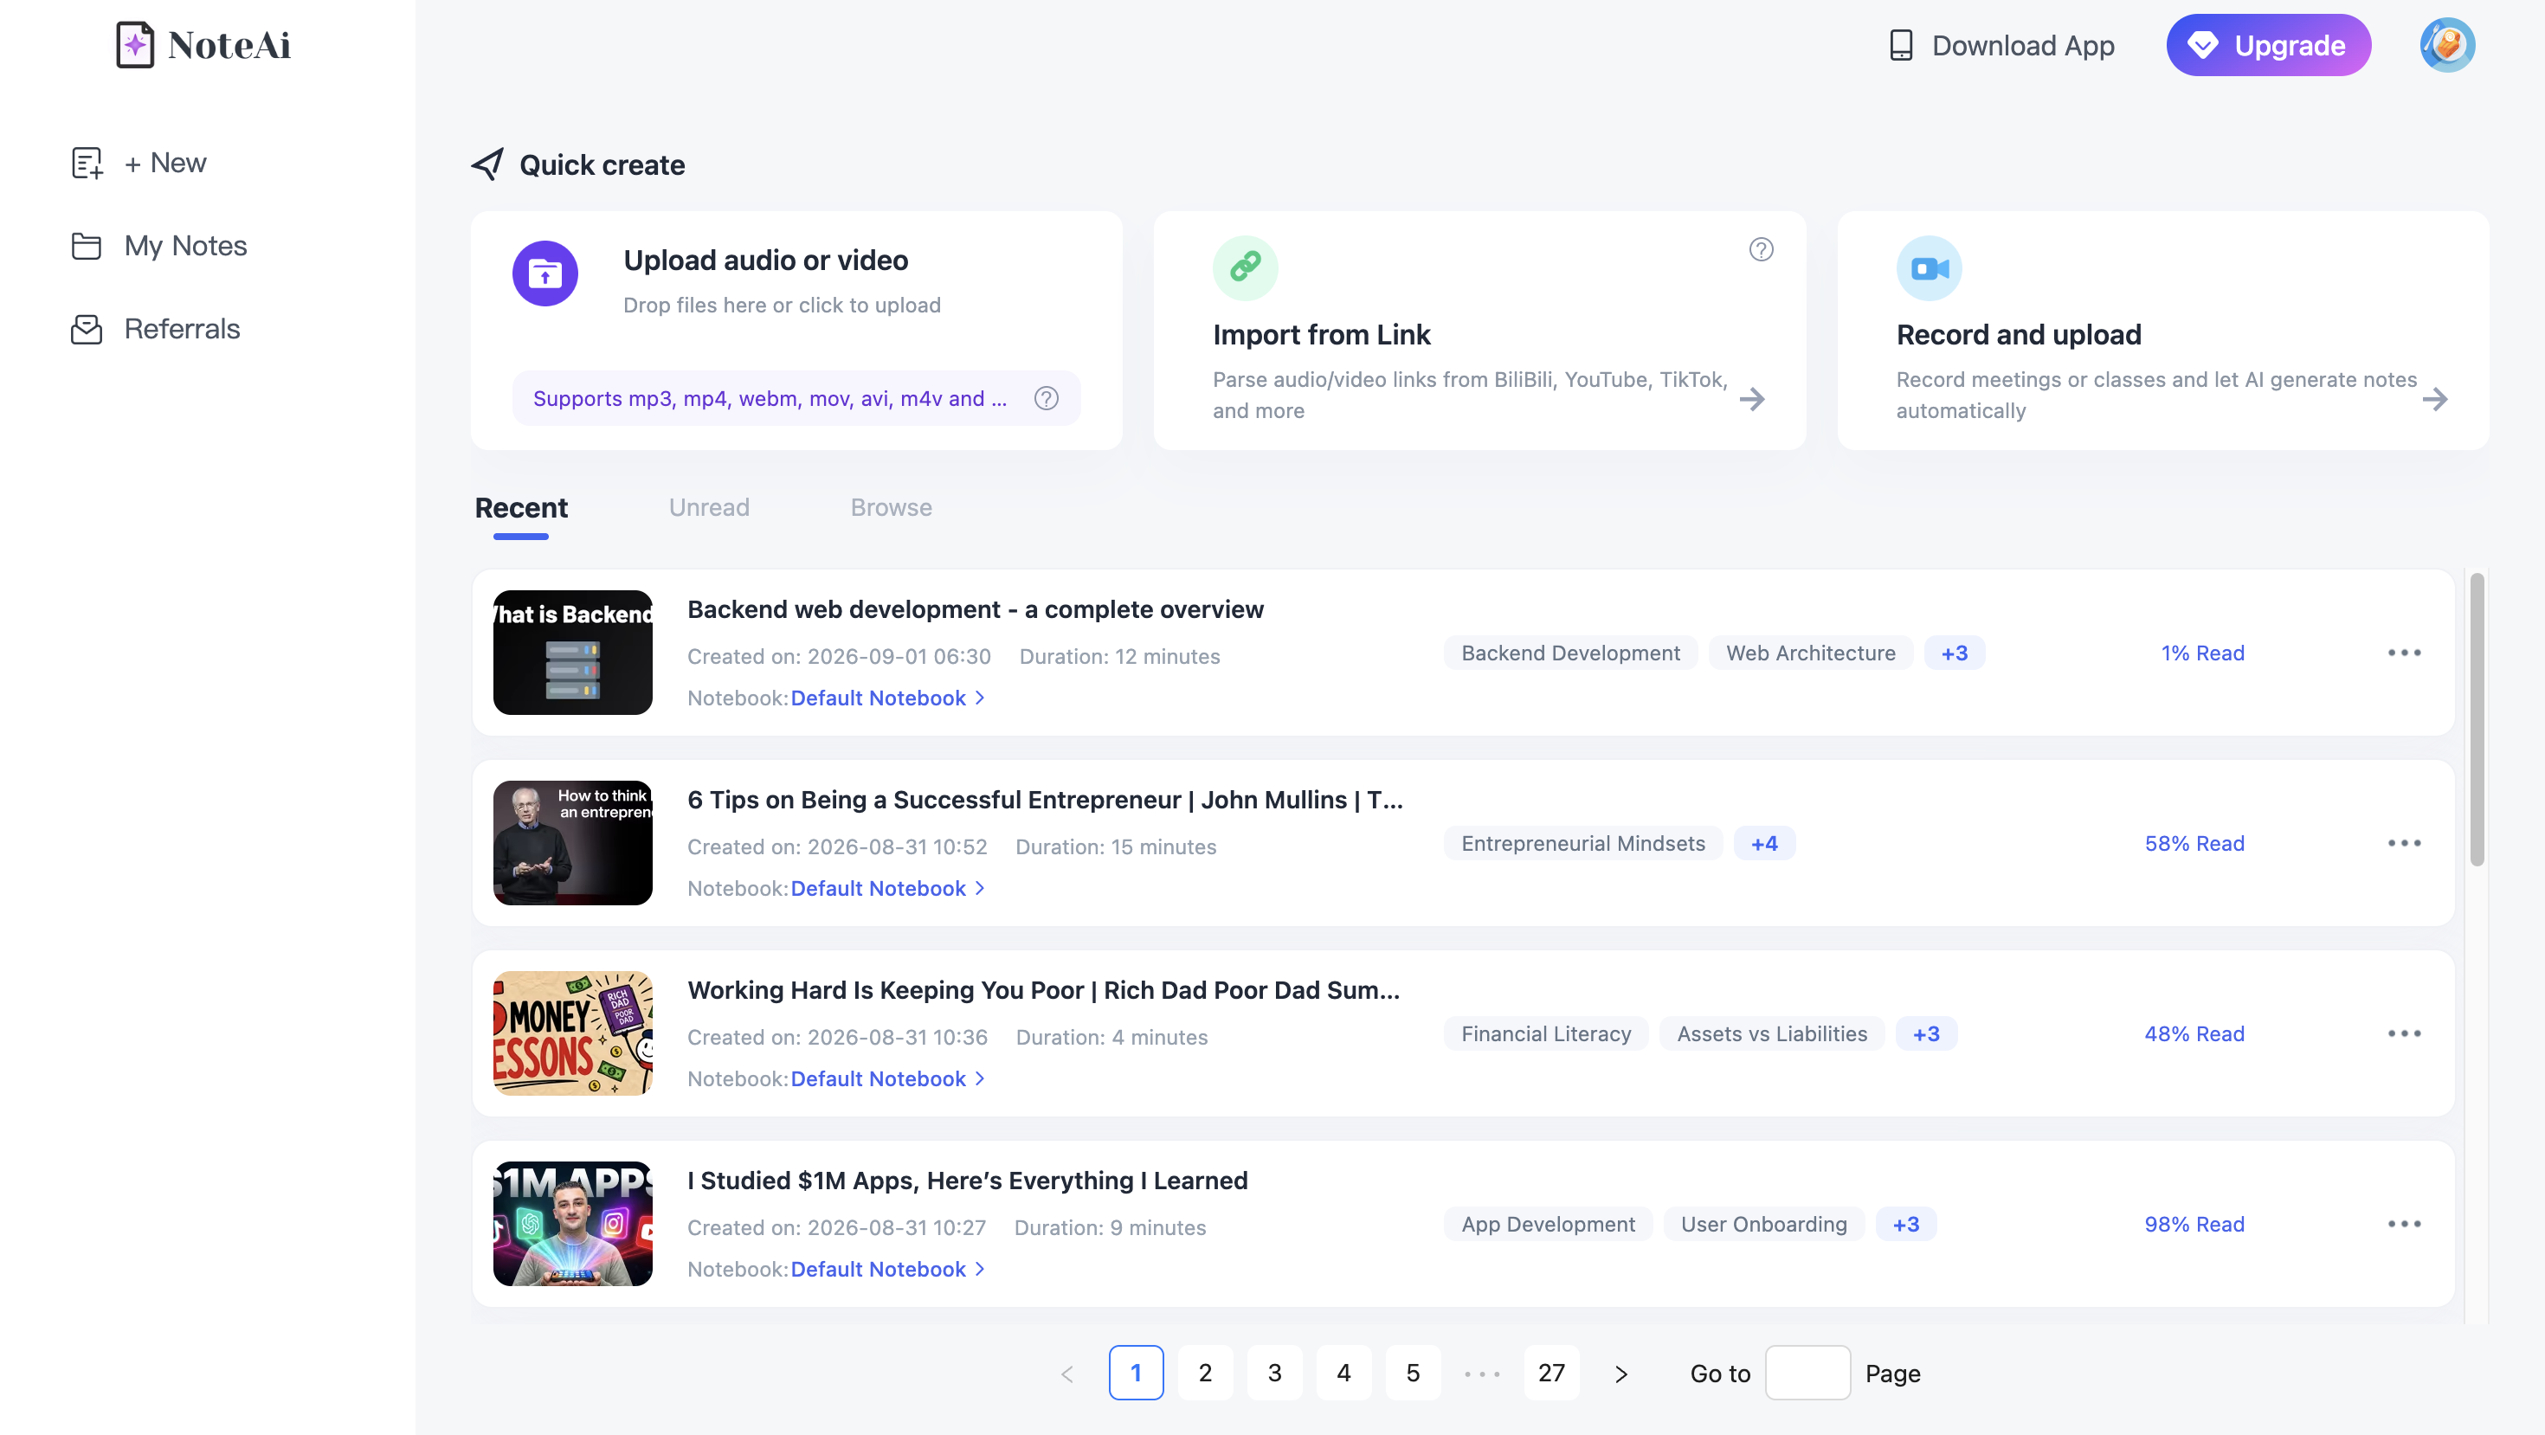Switch to the Recent tab
Screen dimensions: 2545x1435
[520, 508]
